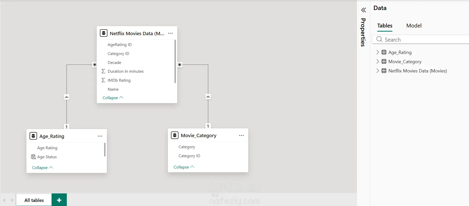This screenshot has height=206, width=469.
Task: Select the IMDb Rating field
Action: (119, 80)
